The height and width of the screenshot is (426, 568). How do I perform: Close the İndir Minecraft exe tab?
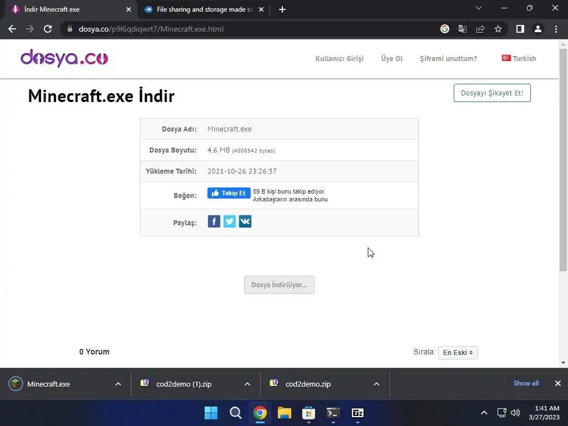click(x=129, y=9)
